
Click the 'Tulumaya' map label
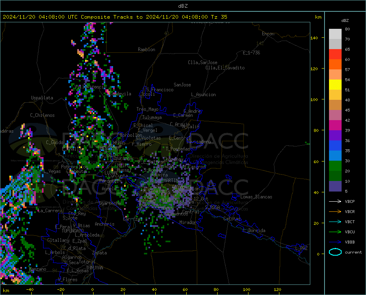pos(152,117)
